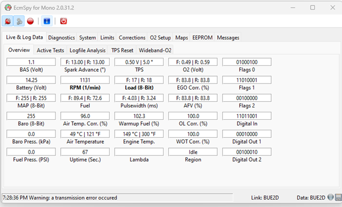
Task: Open the Logfile Analysis sub-tab
Action: [x=87, y=51]
